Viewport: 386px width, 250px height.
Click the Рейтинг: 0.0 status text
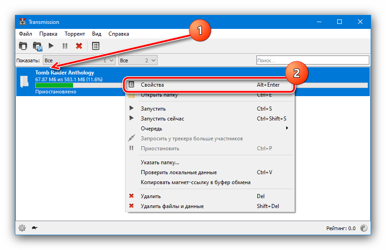click(341, 228)
